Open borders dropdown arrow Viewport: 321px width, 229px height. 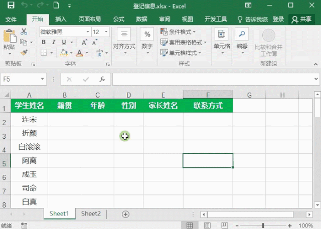(x=52, y=53)
